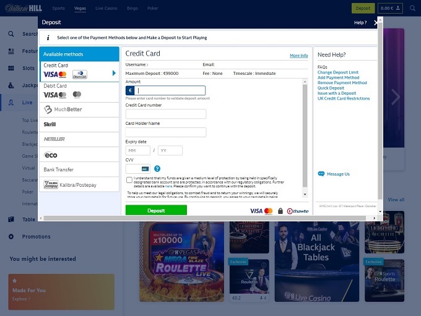Image resolution: width=421 pixels, height=316 pixels.
Task: Select MuchBetter payment method
Action: [79, 109]
